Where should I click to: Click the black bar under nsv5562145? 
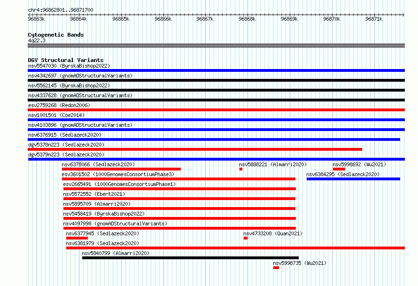[x=216, y=90]
